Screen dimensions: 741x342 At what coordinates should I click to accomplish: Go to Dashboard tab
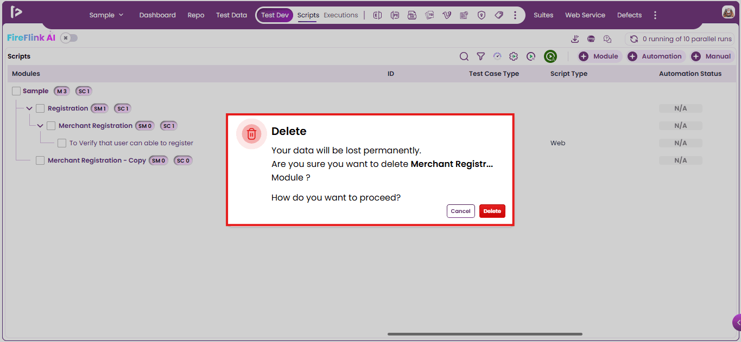(x=157, y=15)
